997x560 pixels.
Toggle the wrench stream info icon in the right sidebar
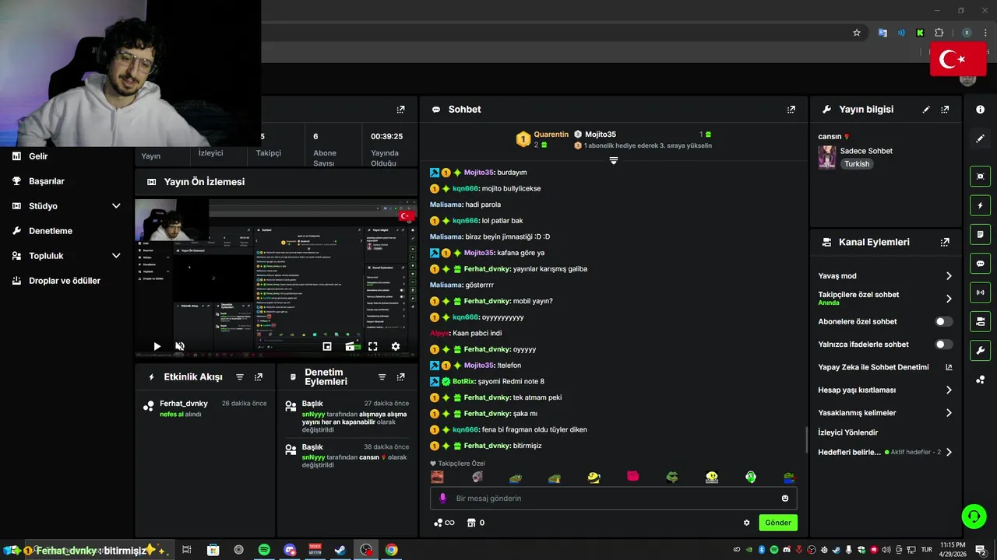[980, 350]
